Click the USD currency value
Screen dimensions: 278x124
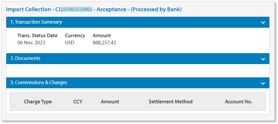70,43
